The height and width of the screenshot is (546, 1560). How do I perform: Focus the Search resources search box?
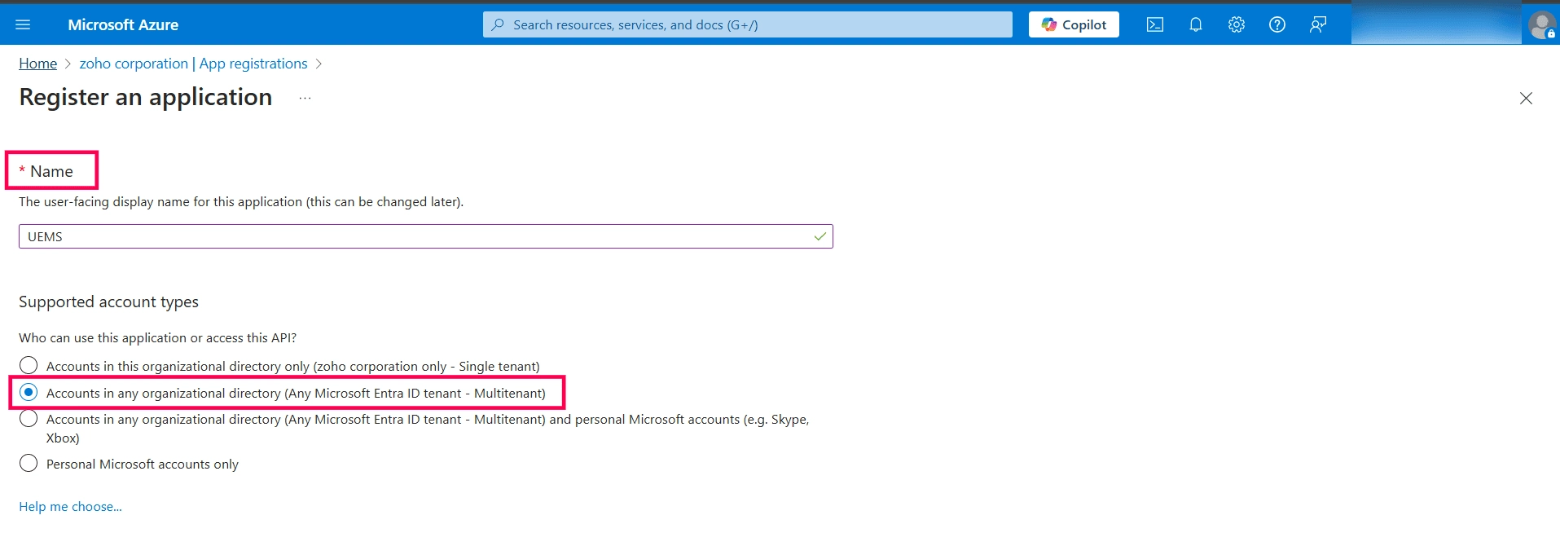click(747, 24)
